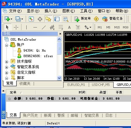131x128 pixels.
Task: Open the 工具(T) menu
Action: [x=86, y=11]
